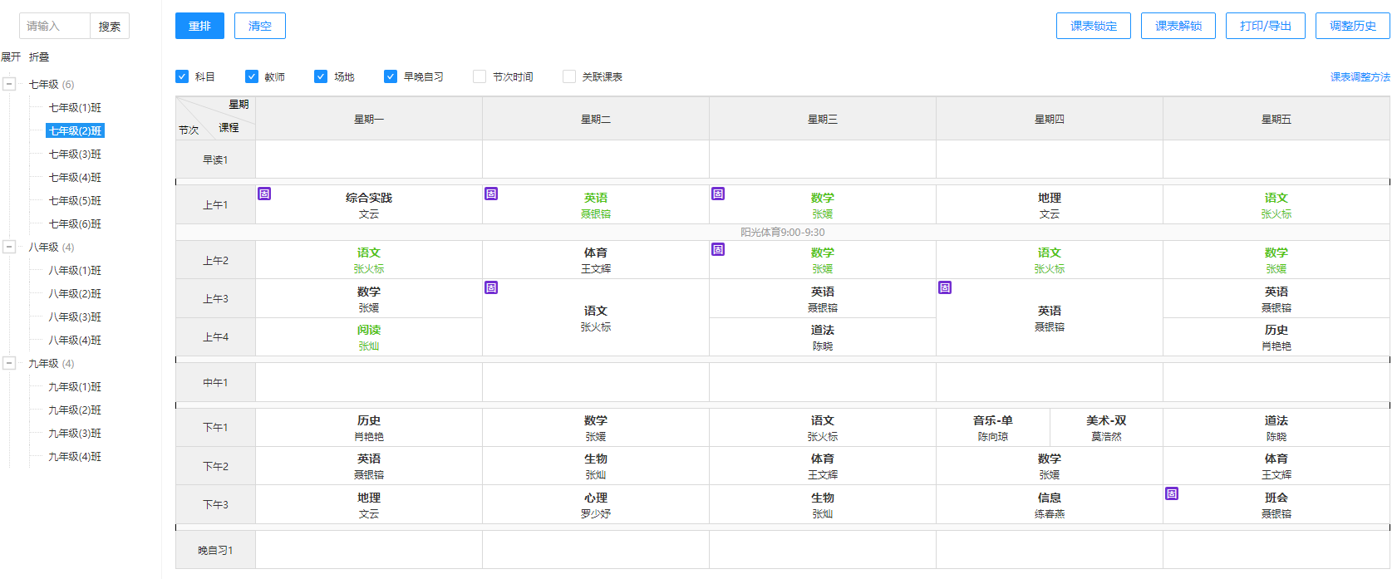Collapse the 八年级 tree node
1397x579 pixels.
click(x=9, y=247)
